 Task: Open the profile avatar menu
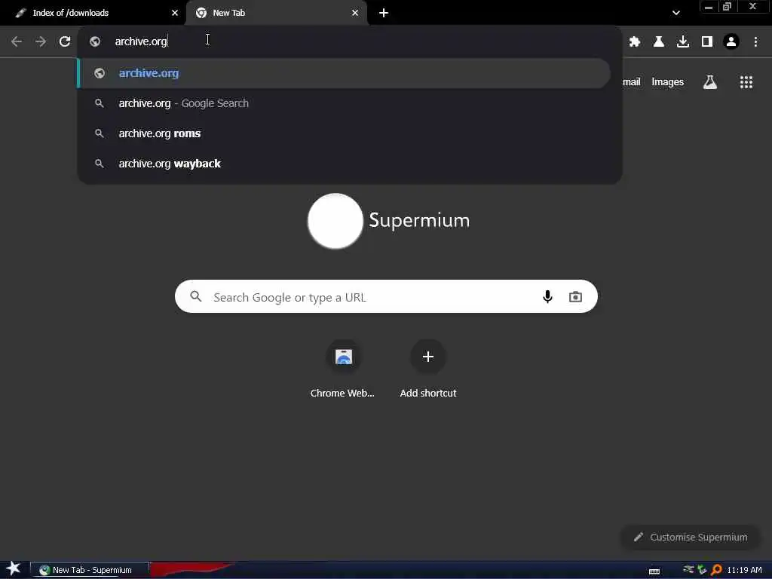731,41
